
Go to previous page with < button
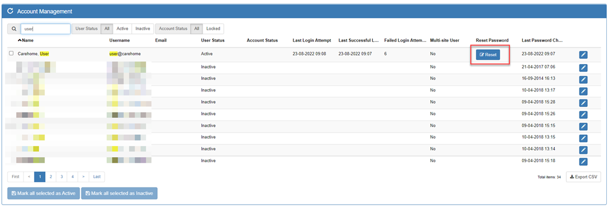29,177
